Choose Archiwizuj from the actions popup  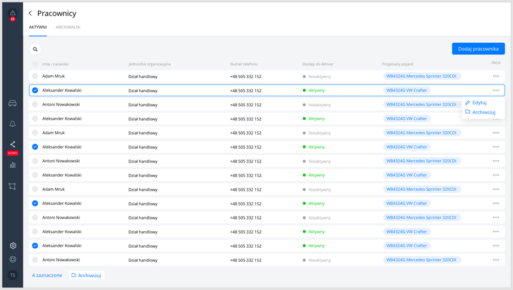coord(484,112)
